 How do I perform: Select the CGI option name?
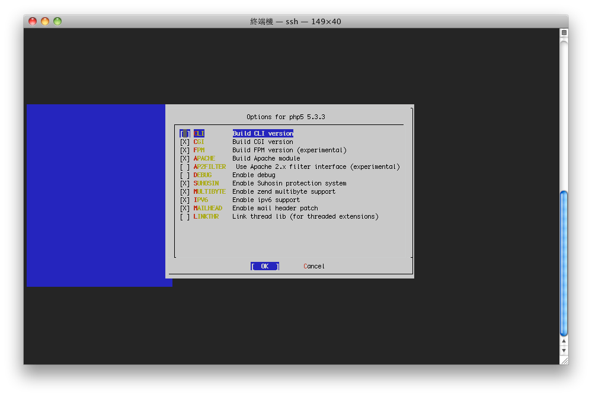(x=199, y=142)
